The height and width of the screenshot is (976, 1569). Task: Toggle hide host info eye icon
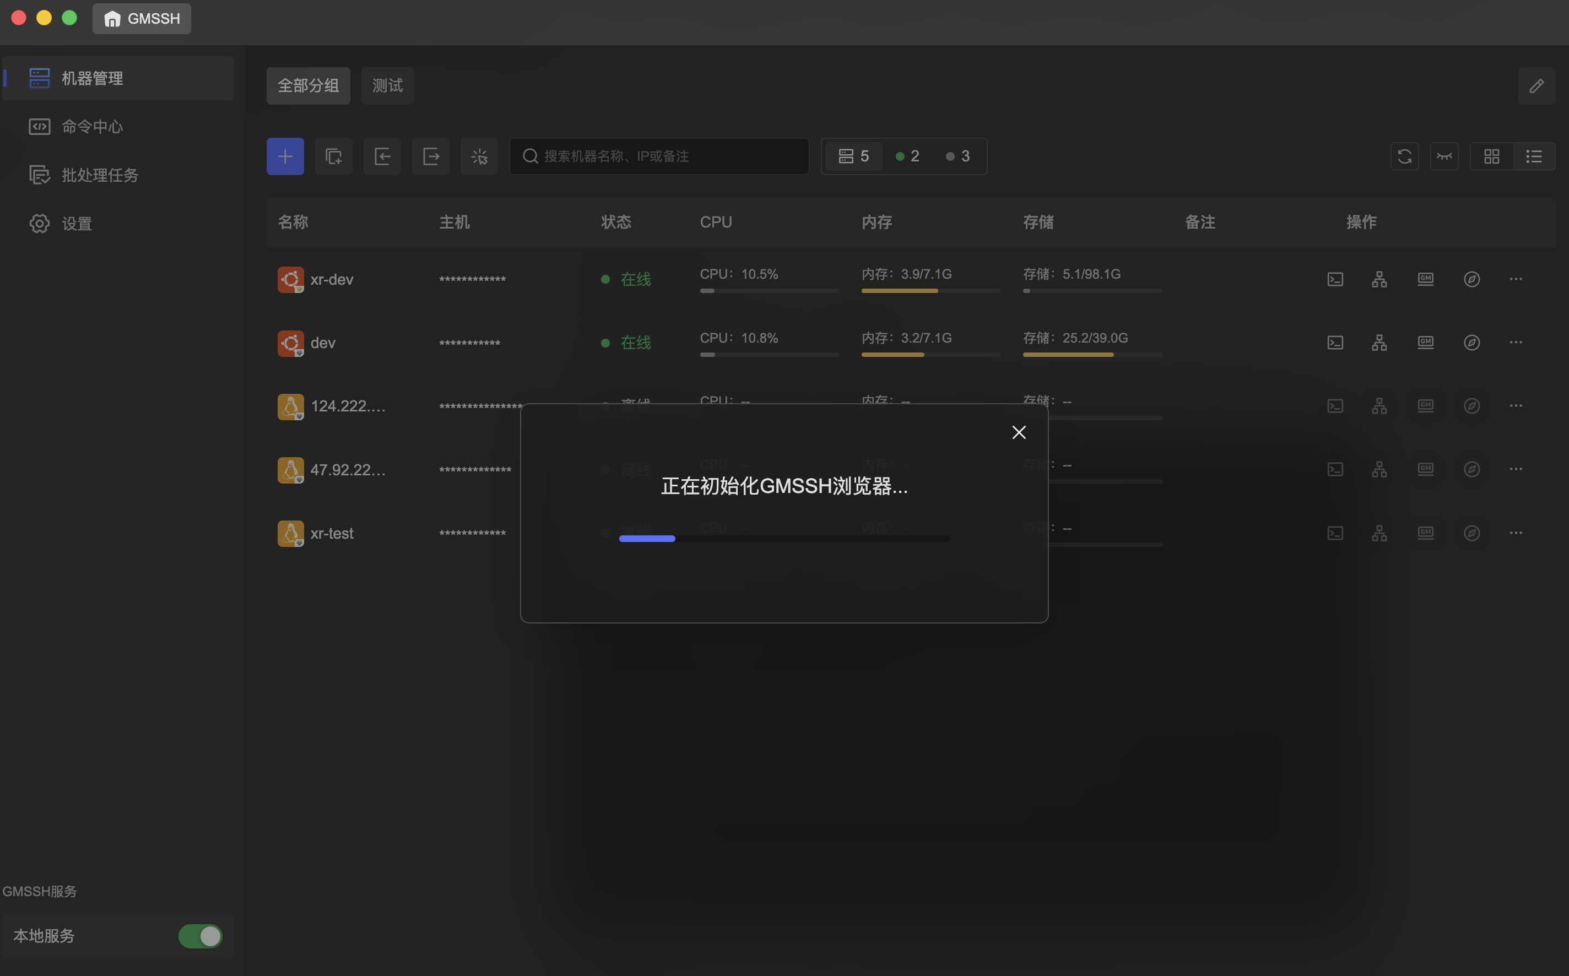[x=1444, y=156]
